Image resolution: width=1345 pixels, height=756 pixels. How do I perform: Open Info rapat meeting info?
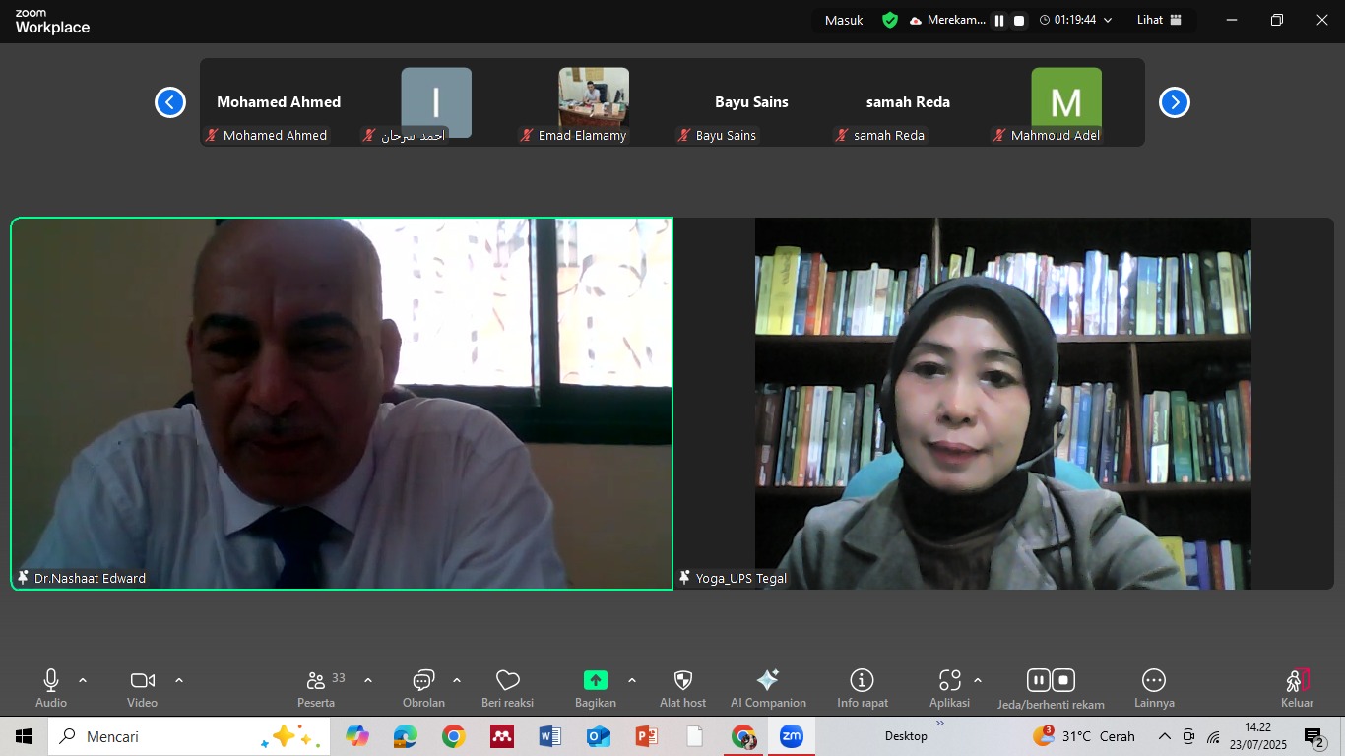coord(862,681)
